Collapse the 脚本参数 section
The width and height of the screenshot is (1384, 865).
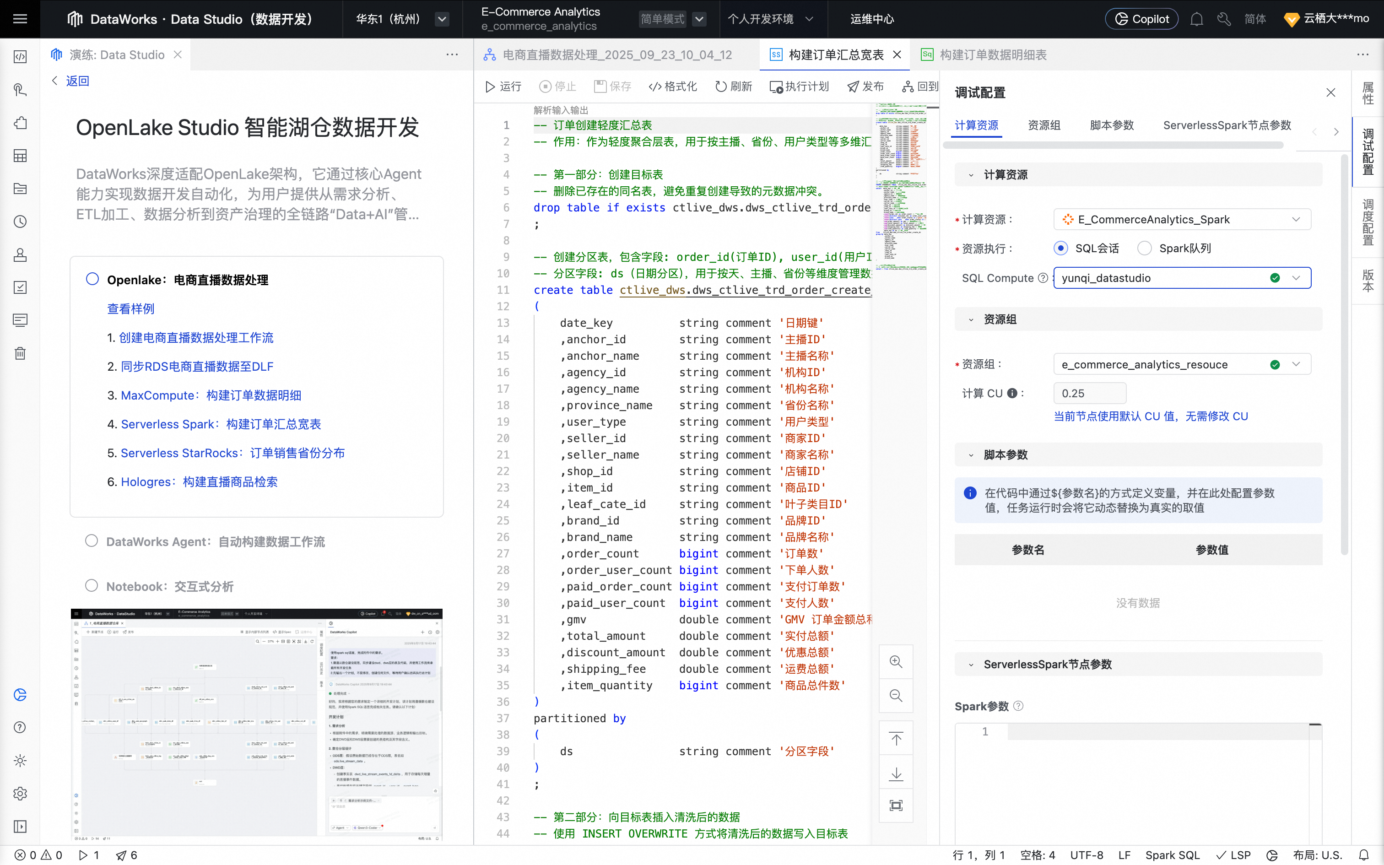click(x=971, y=455)
